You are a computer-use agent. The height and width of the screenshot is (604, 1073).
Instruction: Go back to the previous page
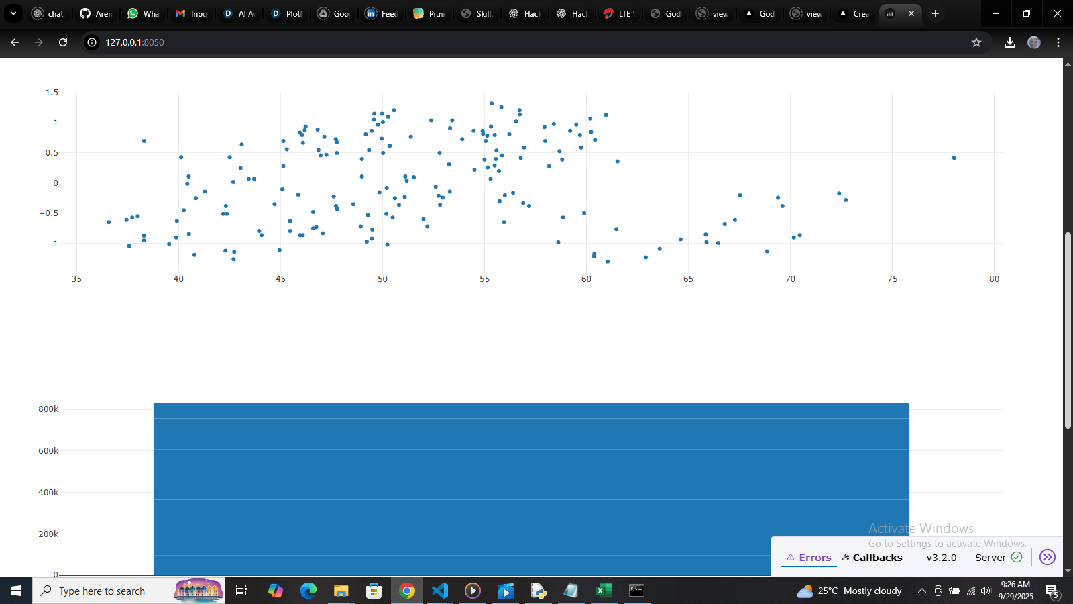15,42
